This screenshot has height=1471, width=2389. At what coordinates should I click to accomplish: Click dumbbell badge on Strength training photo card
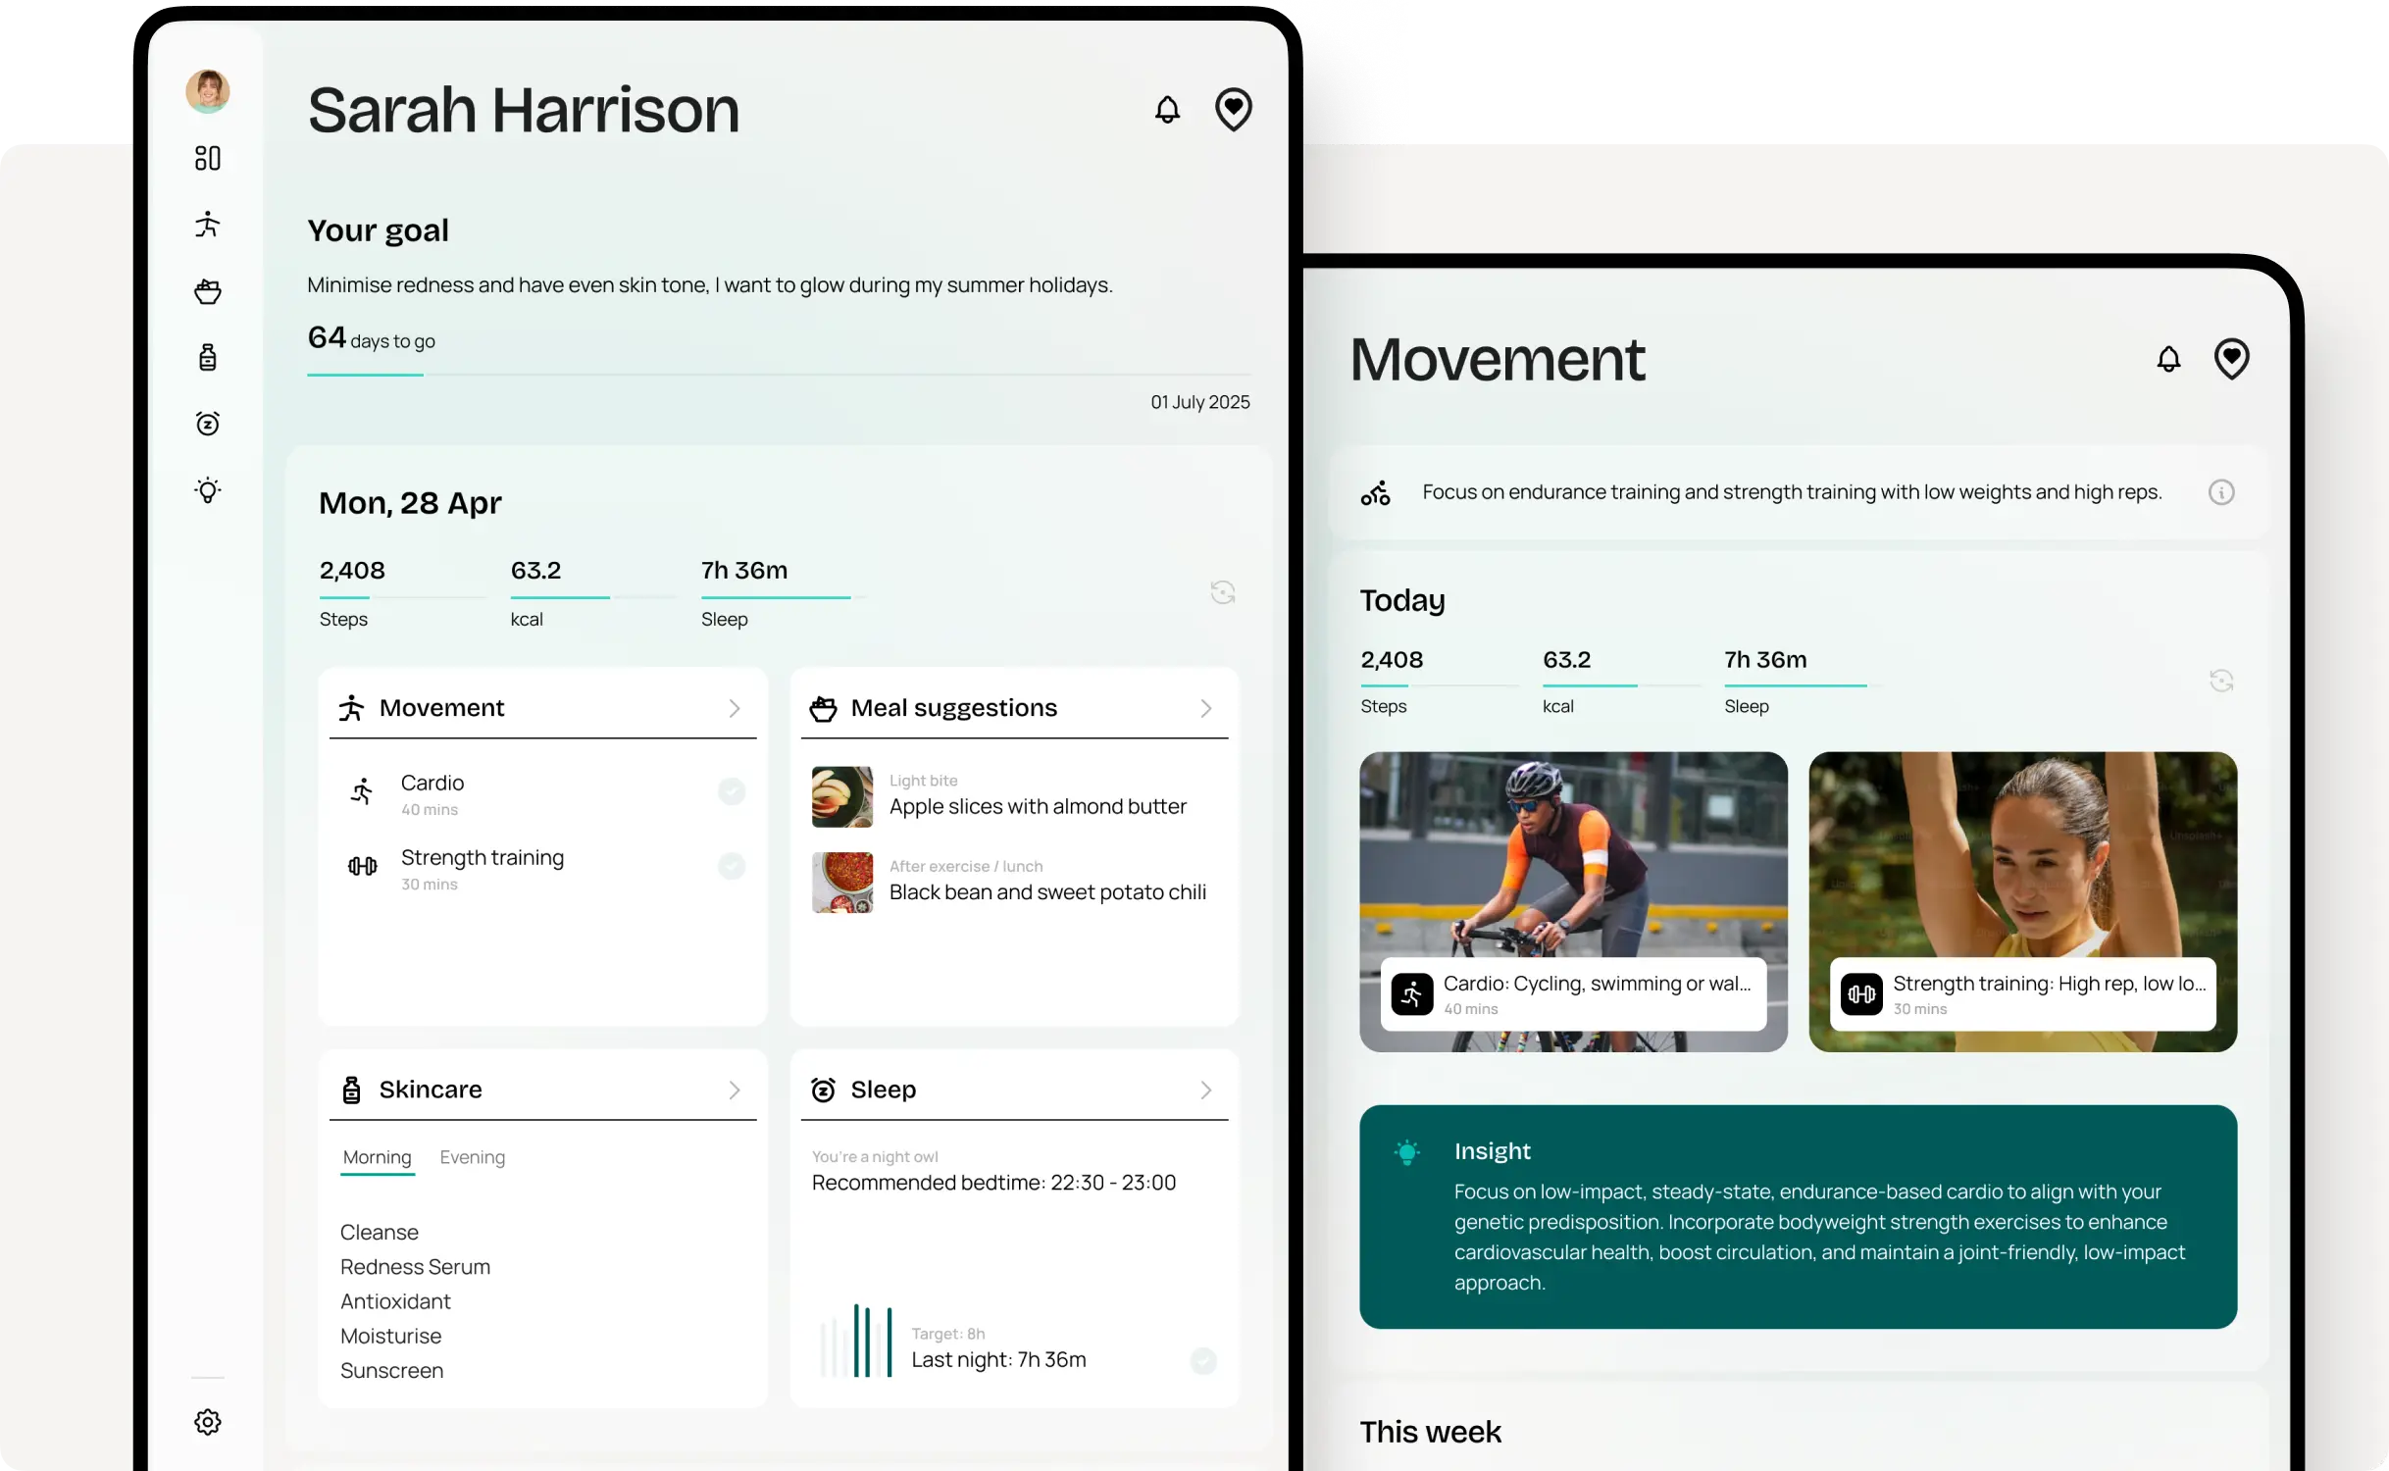click(1861, 994)
